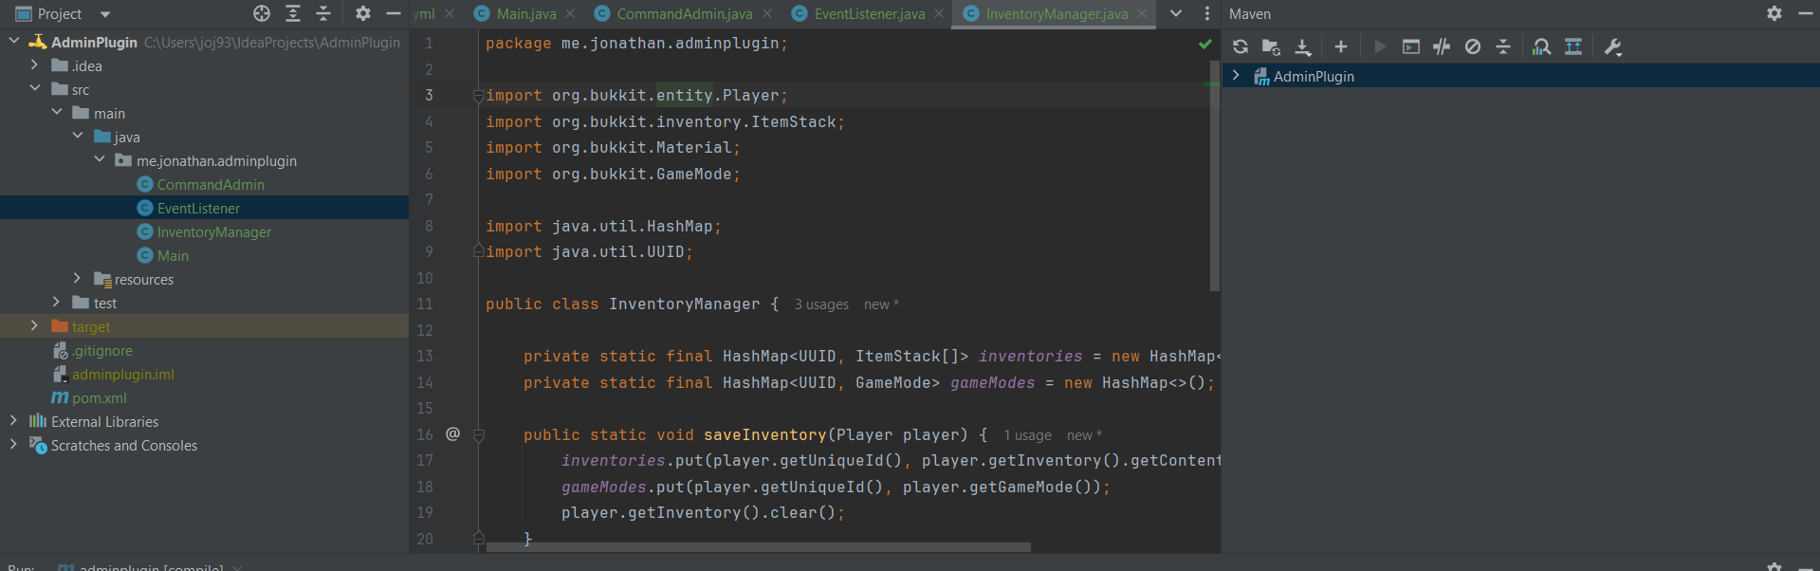Screen dimensions: 1820x571
Task: Select the .gitignore file
Action: 102,350
